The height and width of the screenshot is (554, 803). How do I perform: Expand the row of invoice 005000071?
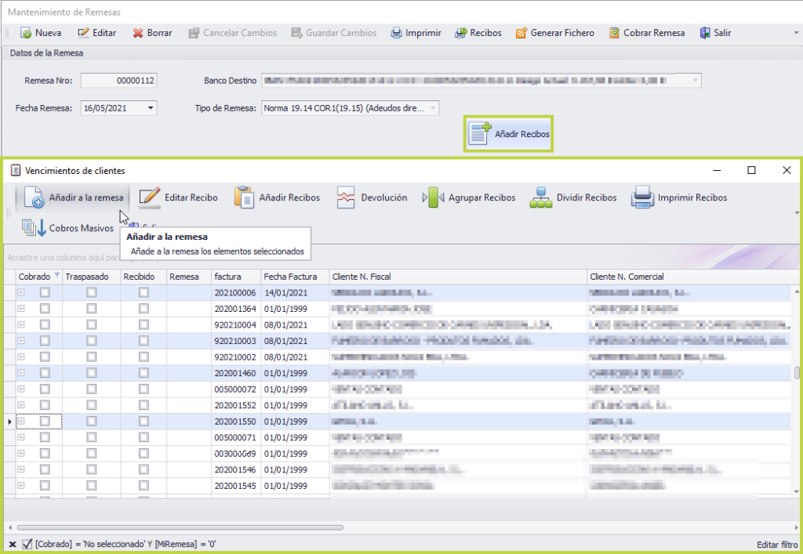[x=21, y=437]
